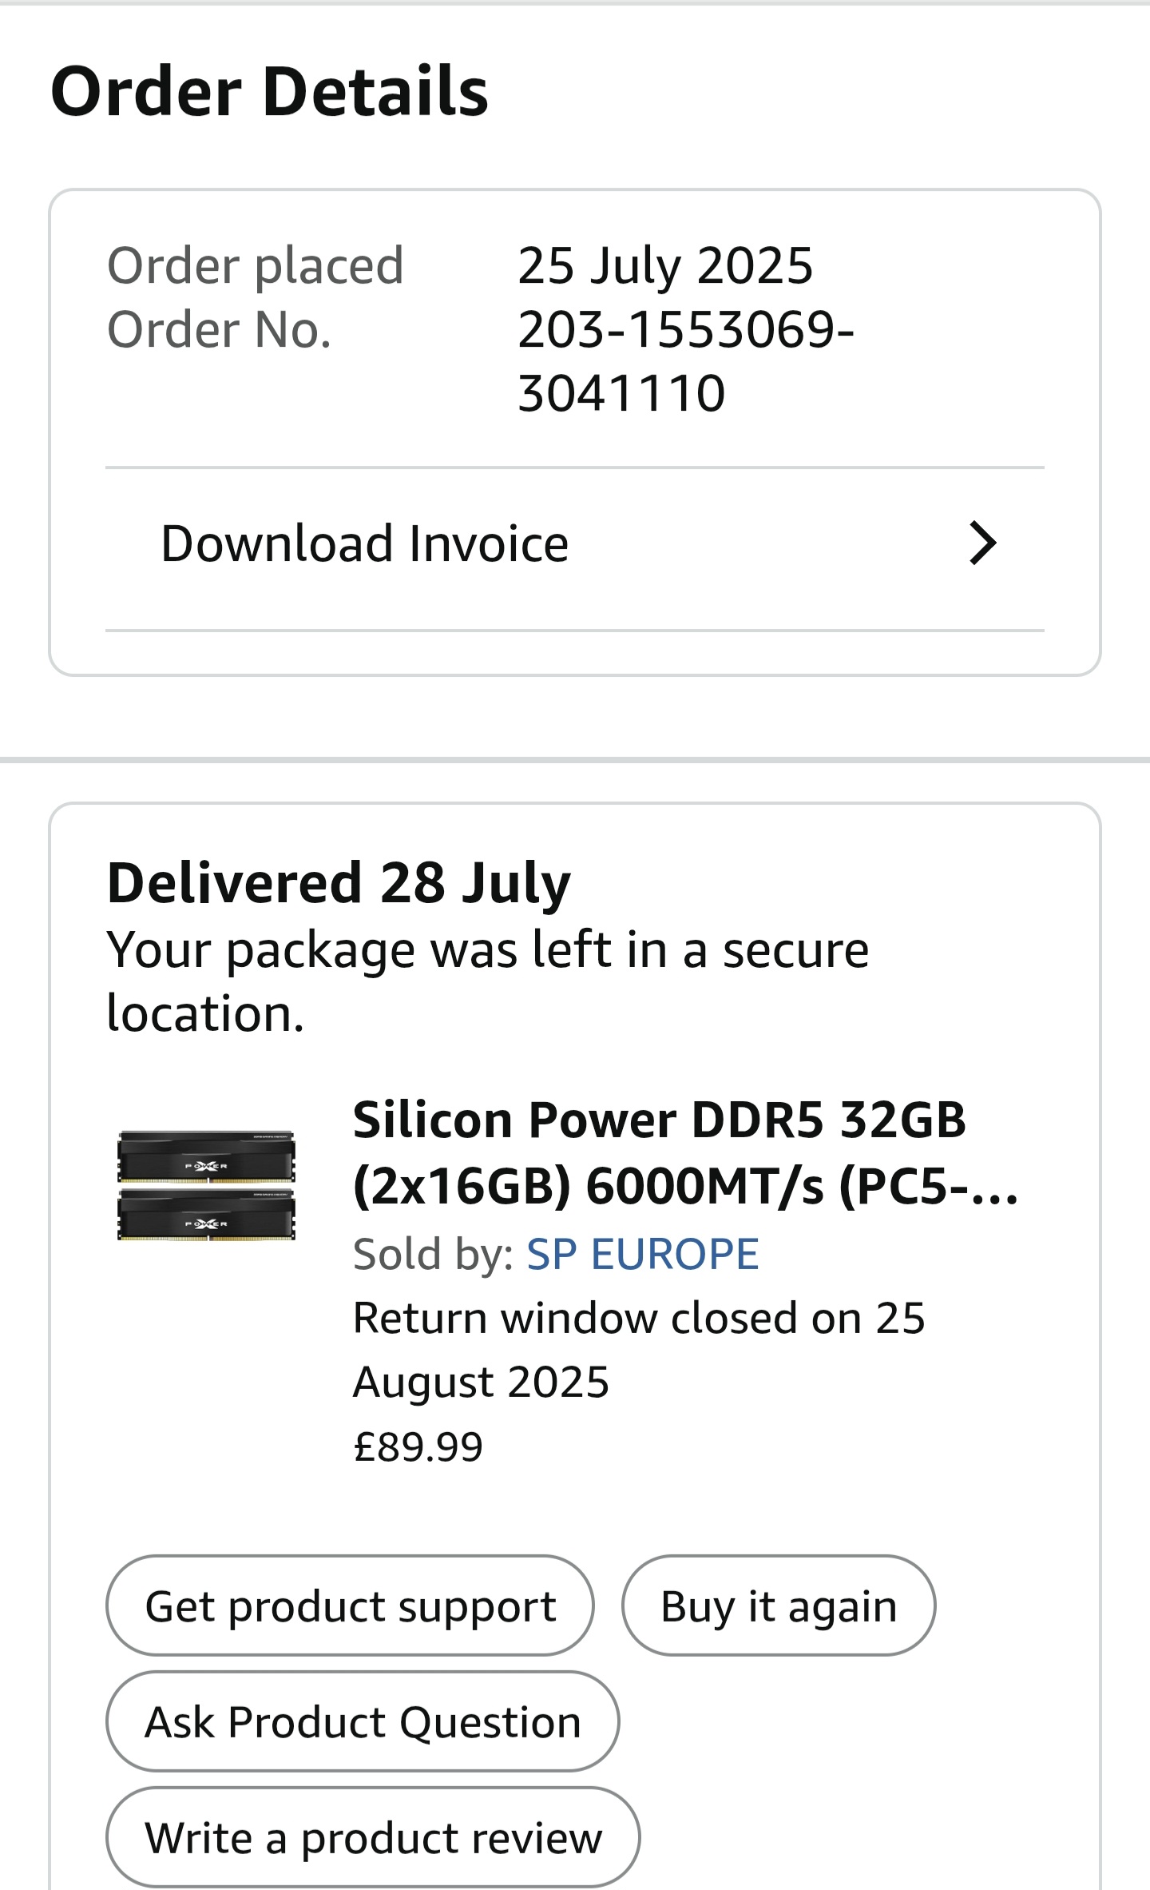Viewport: 1150px width, 1890px height.
Task: Click the order number 203-1553069-3041110
Action: tap(685, 361)
